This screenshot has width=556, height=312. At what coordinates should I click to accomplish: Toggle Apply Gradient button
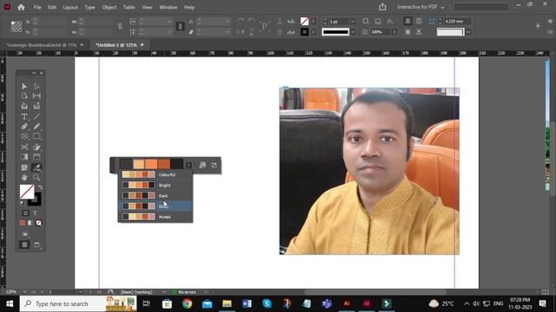[30, 223]
